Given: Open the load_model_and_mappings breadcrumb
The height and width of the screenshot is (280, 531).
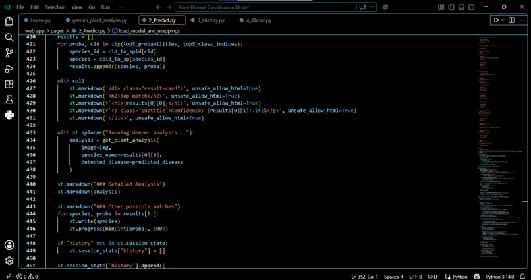Looking at the screenshot, I should click(x=146, y=31).
